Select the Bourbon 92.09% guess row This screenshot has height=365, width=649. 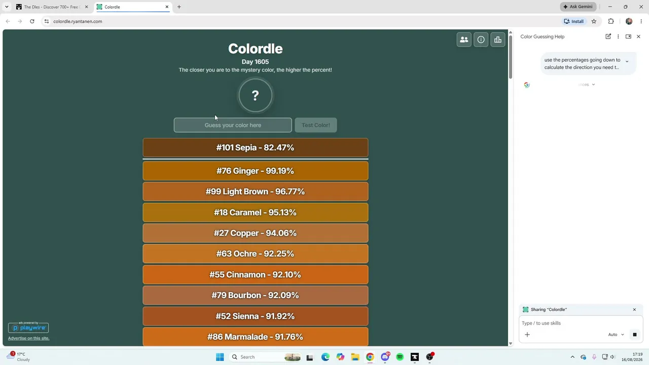[x=255, y=296]
